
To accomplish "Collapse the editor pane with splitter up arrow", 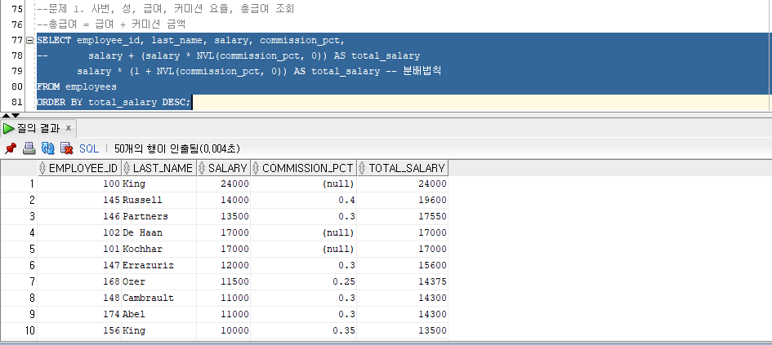I will [x=5, y=115].
